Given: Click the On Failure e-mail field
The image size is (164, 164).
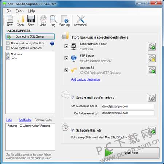Looking at the screenshot, I should 128,113.
